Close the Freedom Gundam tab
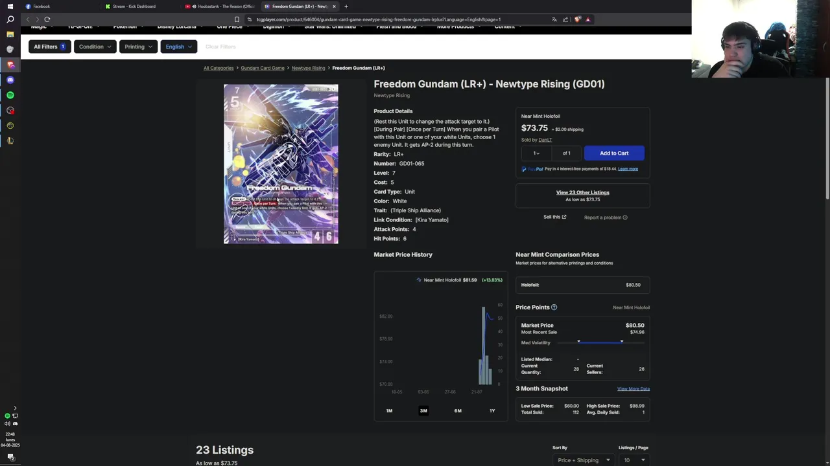 tap(334, 6)
